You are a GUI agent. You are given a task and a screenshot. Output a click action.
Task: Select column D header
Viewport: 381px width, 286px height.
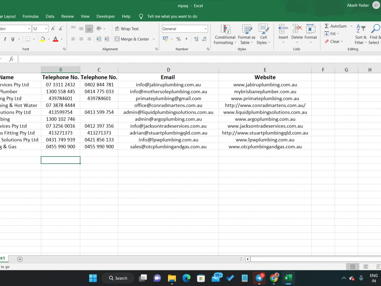point(168,70)
